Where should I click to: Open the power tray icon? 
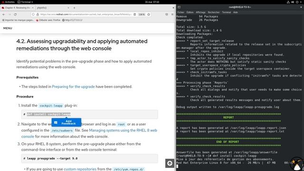[x=297, y=2]
